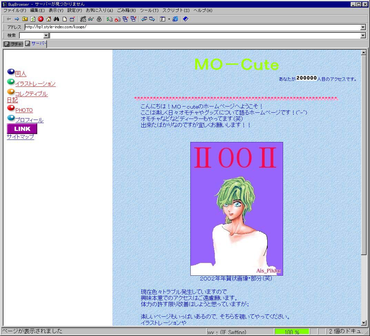Open the イラストレーション link in sidebar
This screenshot has height=336, width=370.
click(x=35, y=84)
